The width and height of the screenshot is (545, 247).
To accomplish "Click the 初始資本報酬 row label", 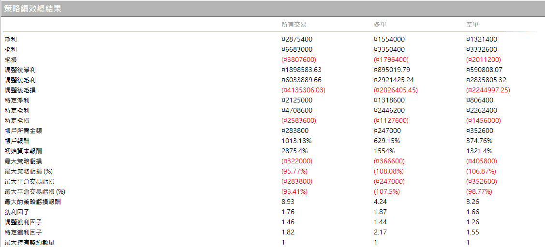I will [23, 151].
